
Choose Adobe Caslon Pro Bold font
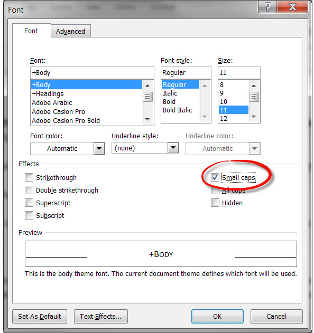click(x=87, y=120)
